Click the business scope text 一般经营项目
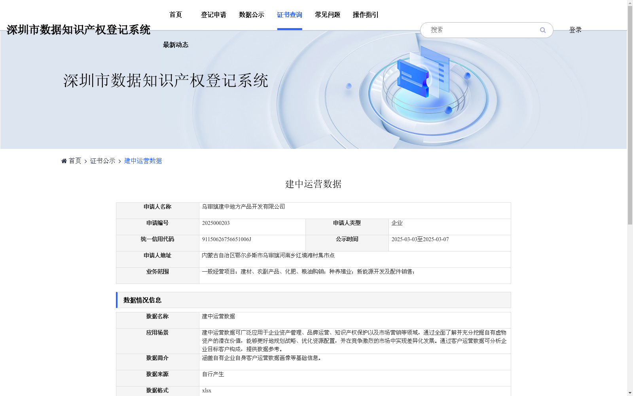The image size is (633, 396). click(309, 272)
